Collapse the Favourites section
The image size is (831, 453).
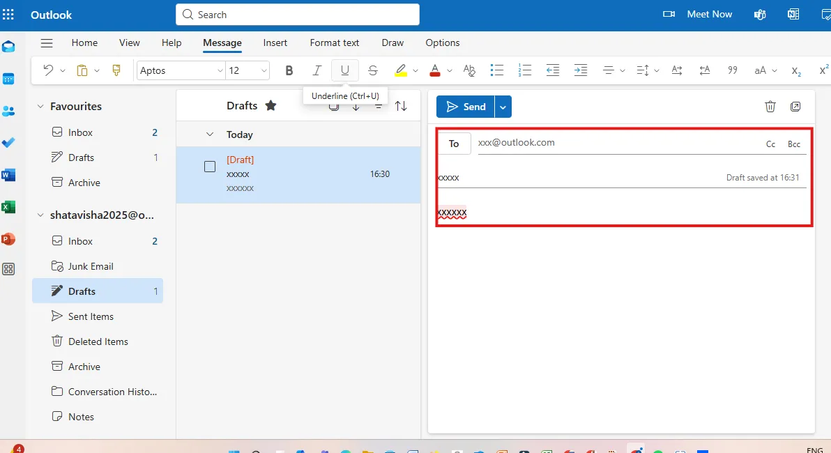(40, 107)
